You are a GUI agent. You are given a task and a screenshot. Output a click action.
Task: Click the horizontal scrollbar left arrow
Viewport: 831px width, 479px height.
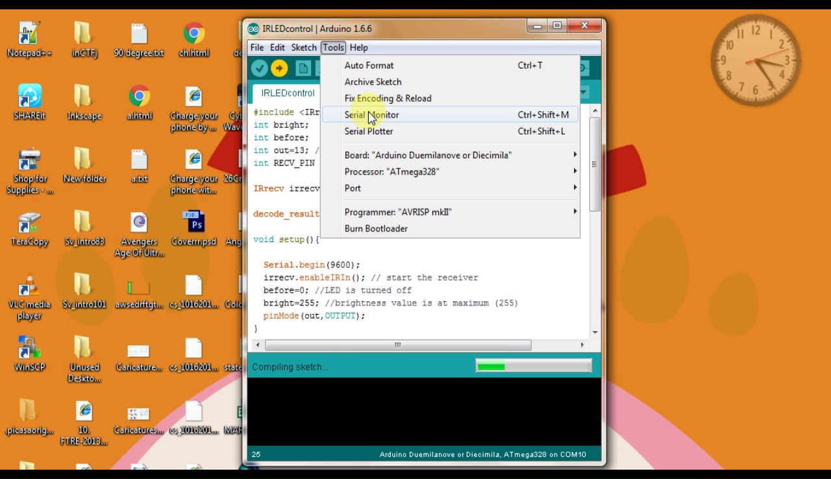pos(258,345)
